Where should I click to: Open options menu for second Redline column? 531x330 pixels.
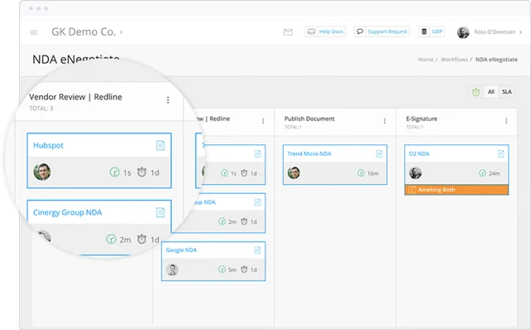263,121
